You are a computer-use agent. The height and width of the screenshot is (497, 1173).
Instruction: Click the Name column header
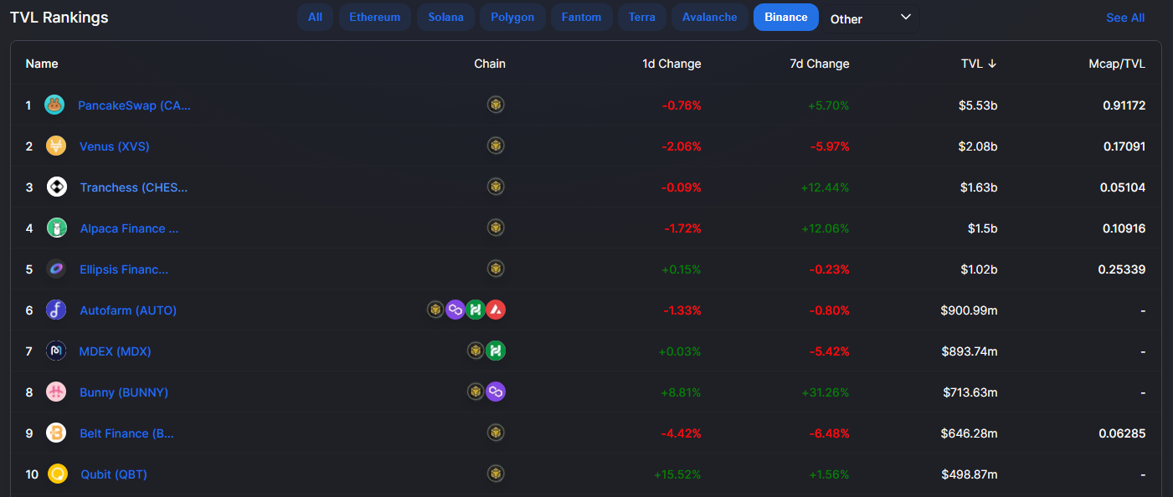point(42,64)
